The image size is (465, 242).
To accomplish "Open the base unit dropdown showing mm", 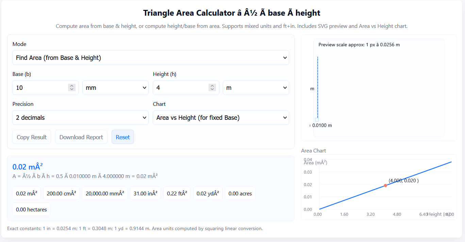I will point(115,87).
